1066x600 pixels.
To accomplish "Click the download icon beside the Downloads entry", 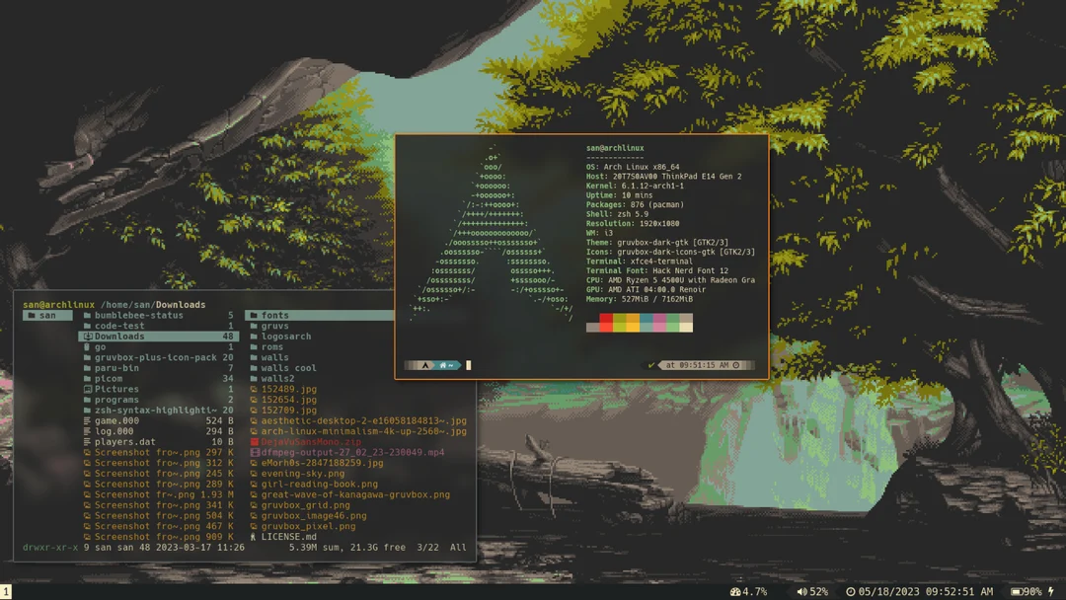I will point(89,336).
